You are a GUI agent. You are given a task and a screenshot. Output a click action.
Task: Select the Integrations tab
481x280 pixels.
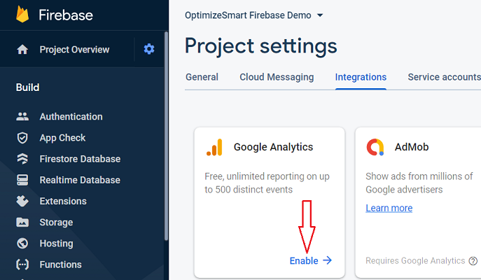(x=361, y=77)
